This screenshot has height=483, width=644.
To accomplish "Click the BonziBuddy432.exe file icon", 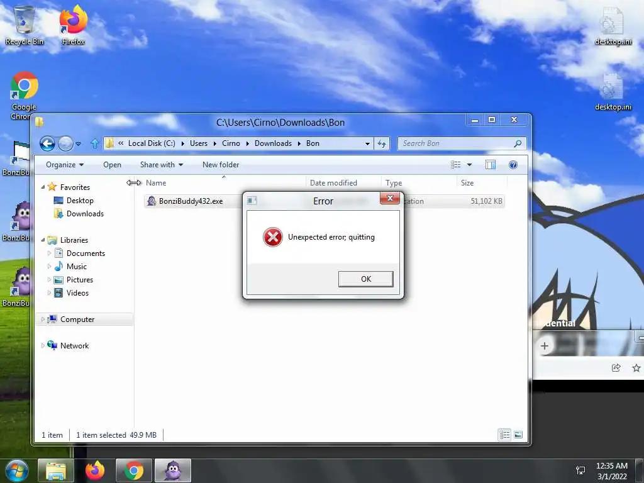I will pos(152,201).
